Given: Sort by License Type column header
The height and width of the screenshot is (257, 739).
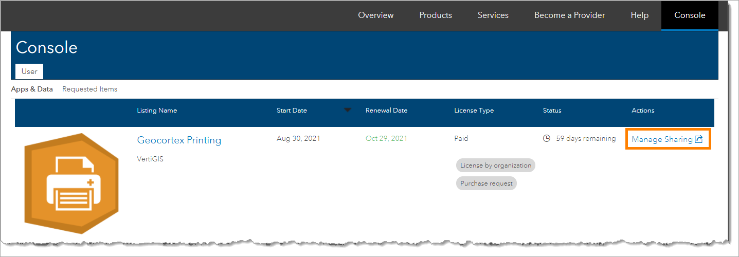Looking at the screenshot, I should 474,111.
